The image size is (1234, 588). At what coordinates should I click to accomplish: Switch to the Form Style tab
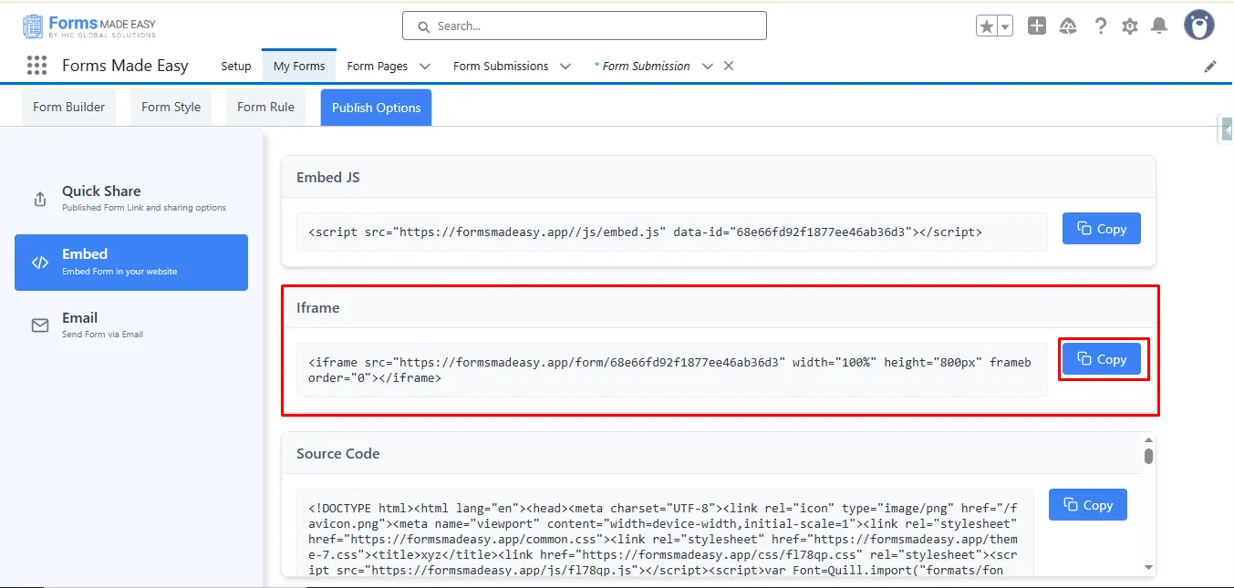pyautogui.click(x=171, y=107)
